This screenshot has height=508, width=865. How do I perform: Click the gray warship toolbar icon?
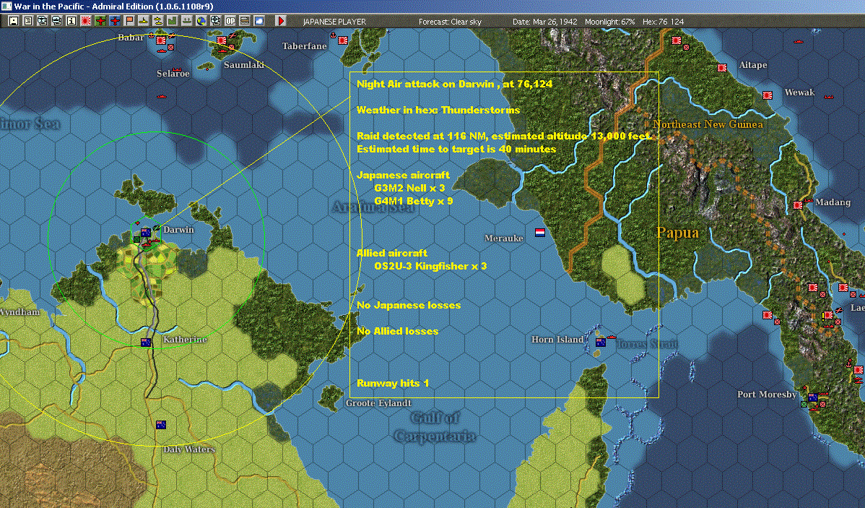coord(186,21)
